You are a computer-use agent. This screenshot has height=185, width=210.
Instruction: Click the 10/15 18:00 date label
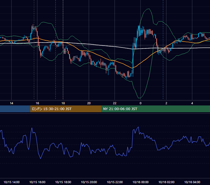tap(63, 182)
